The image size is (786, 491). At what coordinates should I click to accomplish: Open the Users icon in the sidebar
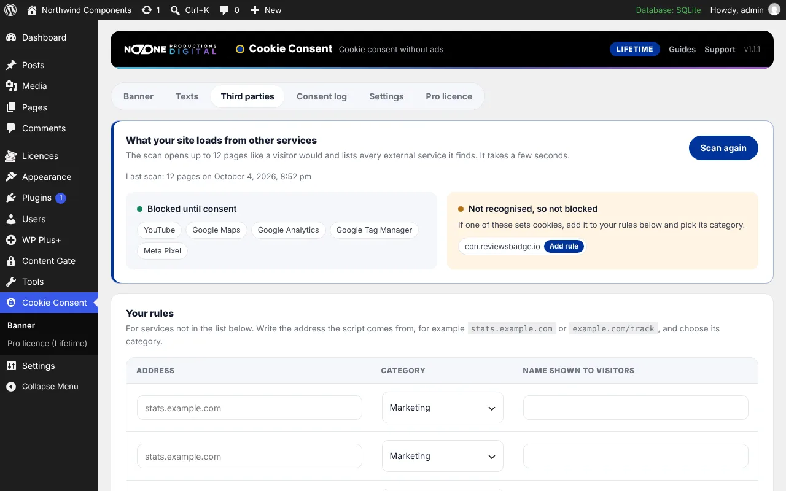(x=11, y=219)
